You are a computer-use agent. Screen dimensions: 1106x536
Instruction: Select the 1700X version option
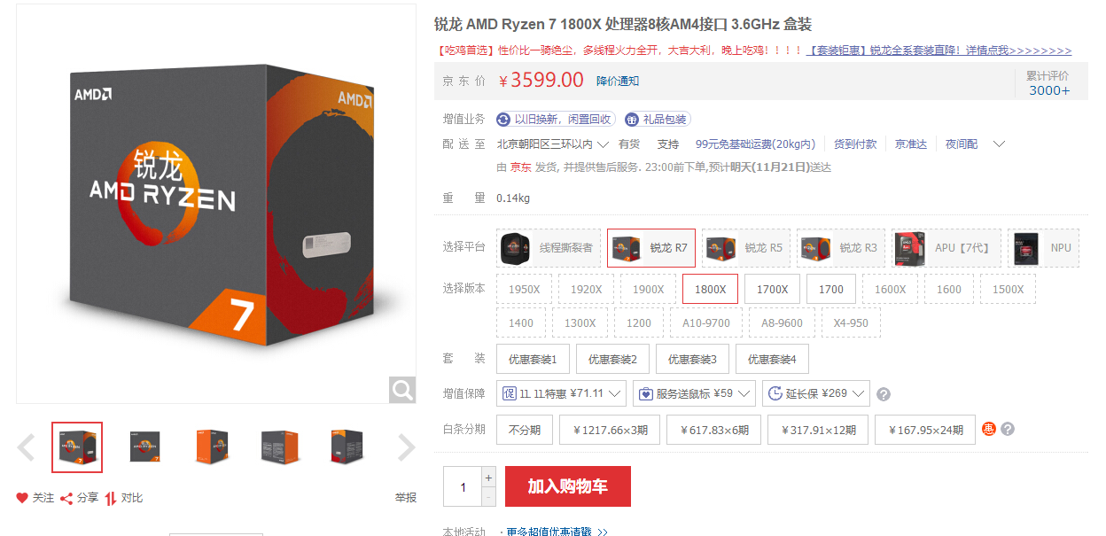[x=773, y=289]
